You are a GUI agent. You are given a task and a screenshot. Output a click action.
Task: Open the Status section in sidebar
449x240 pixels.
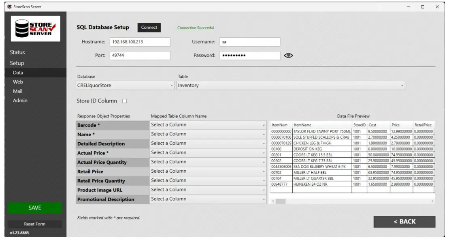(17, 52)
